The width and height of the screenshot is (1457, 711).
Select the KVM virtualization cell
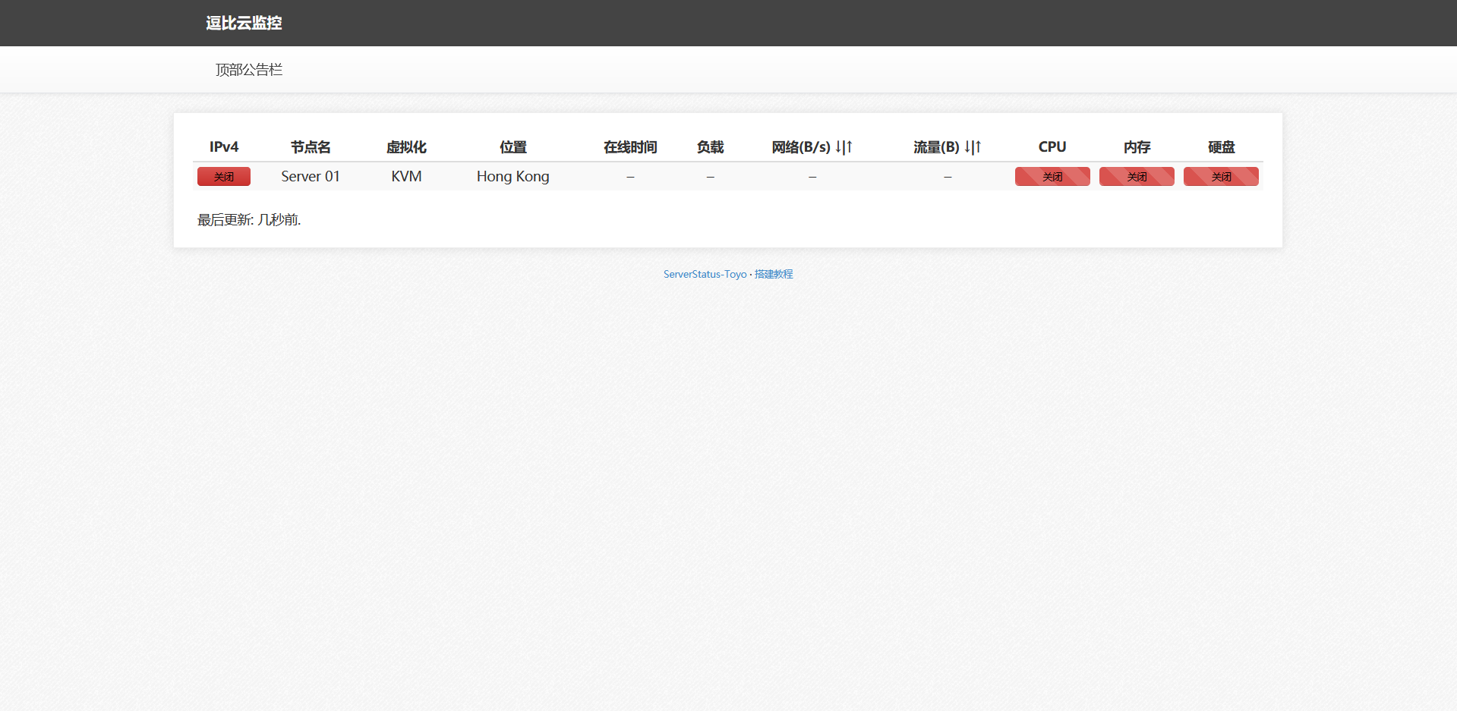[406, 176]
